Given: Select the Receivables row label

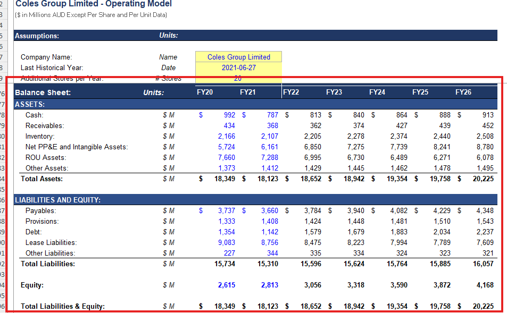Looking at the screenshot, I should 45,125.
